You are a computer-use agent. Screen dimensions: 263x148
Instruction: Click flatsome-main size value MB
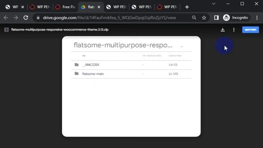pos(173,74)
